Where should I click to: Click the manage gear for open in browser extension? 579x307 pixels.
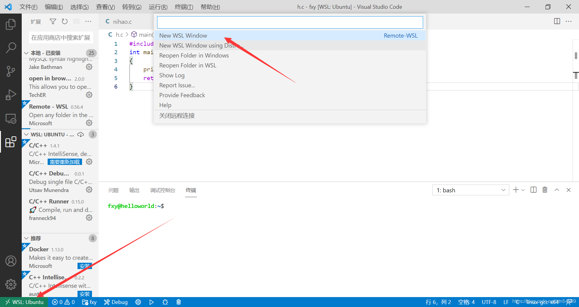89,95
